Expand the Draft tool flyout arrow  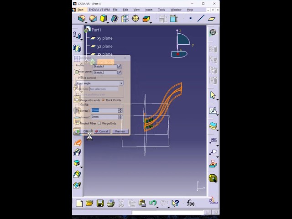tap(108, 23)
